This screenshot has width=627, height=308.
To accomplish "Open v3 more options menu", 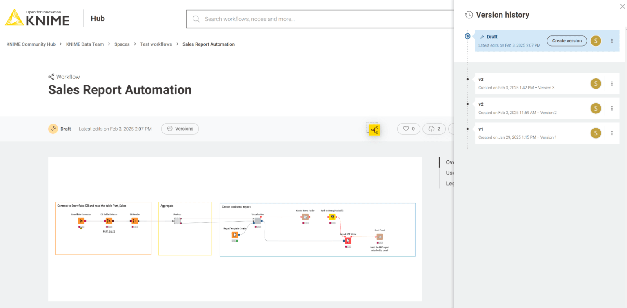I will click(x=612, y=84).
